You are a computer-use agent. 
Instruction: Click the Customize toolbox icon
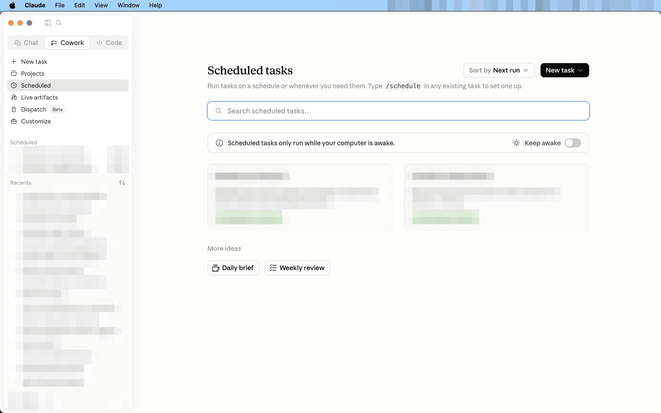click(x=14, y=121)
